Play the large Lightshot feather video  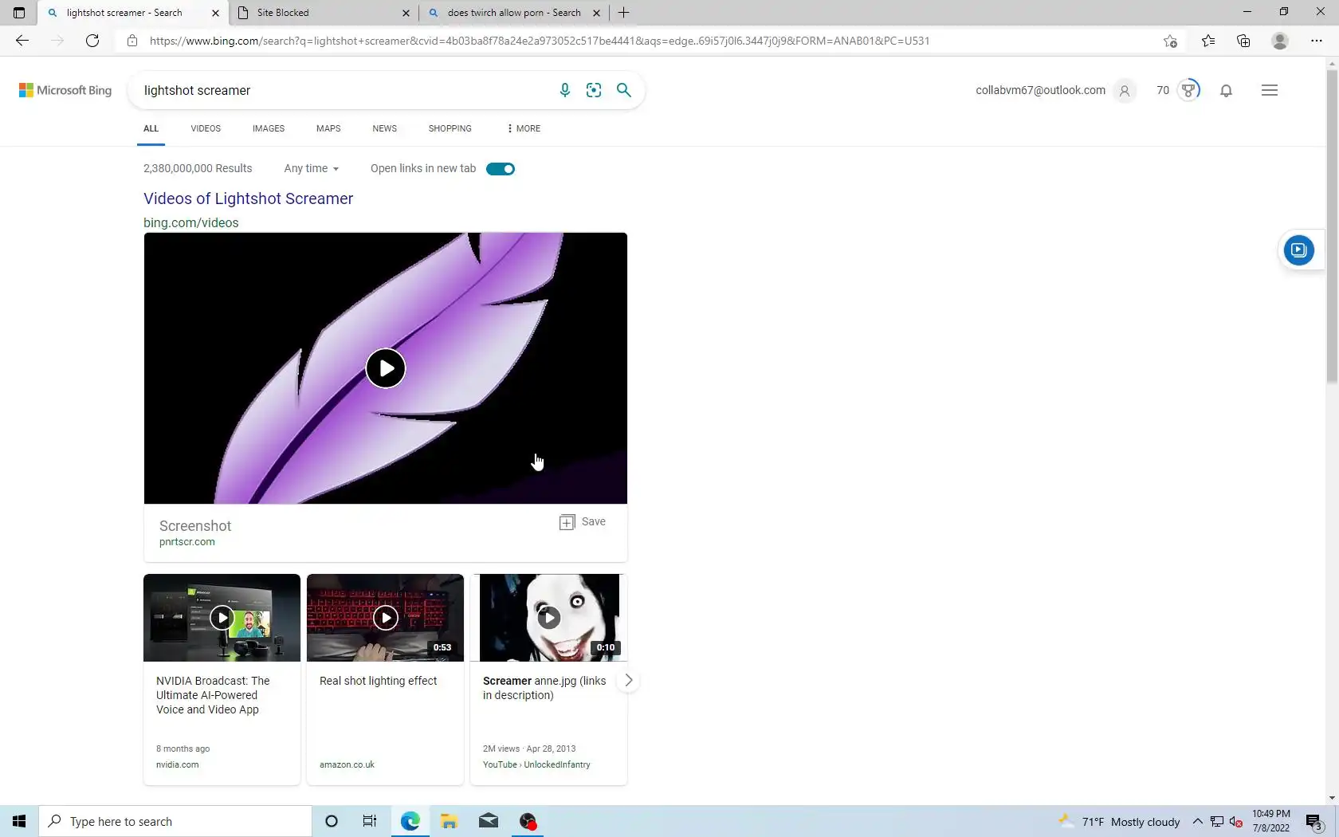[x=386, y=368]
